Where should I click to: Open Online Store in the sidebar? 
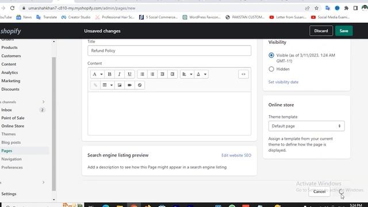point(13,126)
